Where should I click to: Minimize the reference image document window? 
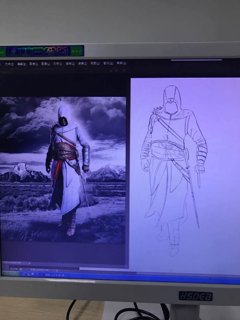click(x=110, y=71)
